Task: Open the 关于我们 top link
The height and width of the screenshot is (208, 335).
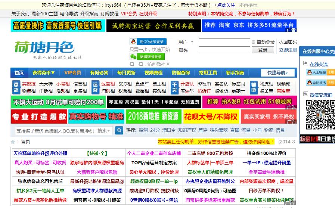Action: [20, 14]
